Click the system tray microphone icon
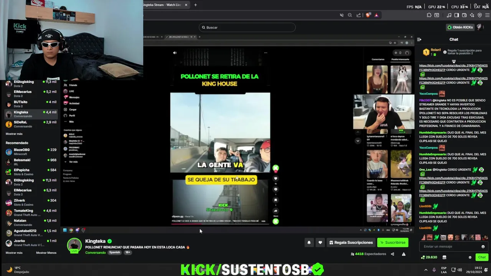The image size is (491, 276). pos(434,269)
